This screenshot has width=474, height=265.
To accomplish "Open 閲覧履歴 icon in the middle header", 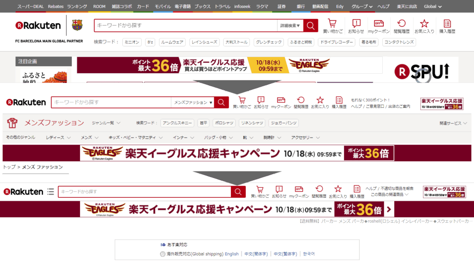I will tap(301, 102).
